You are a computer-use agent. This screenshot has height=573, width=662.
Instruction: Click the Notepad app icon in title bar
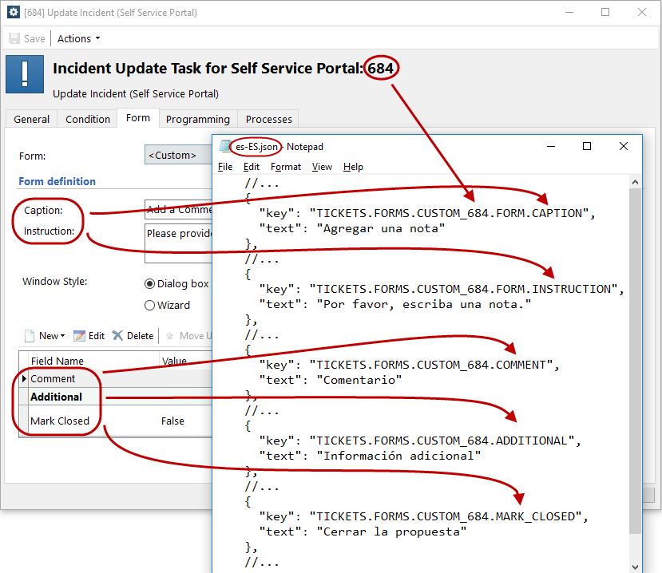[x=225, y=146]
